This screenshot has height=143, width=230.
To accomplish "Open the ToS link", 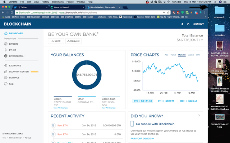I will click(x=4, y=138).
